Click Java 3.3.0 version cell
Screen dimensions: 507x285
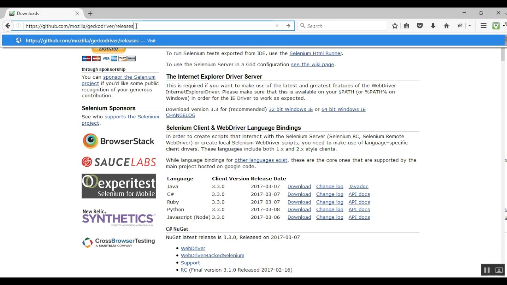click(218, 186)
